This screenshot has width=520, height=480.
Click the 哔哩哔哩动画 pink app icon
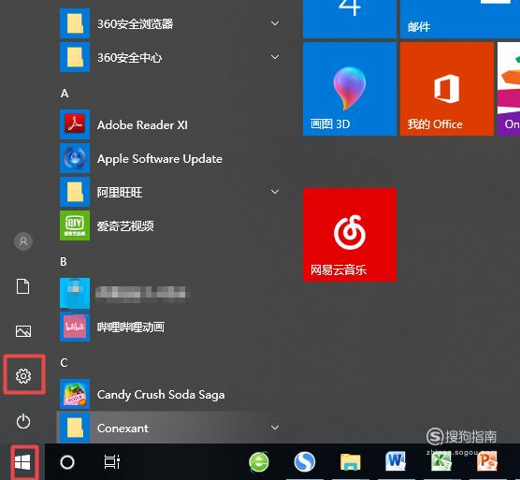(x=75, y=327)
